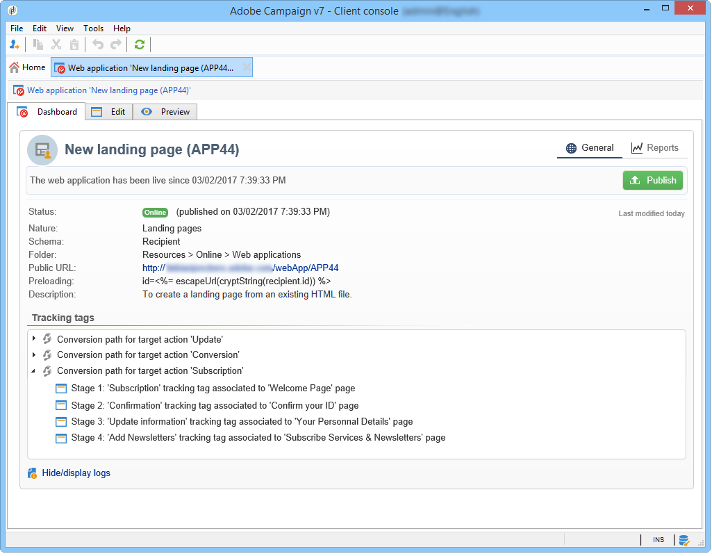Click the Copy toolbar icon
712x556 pixels.
tap(38, 44)
